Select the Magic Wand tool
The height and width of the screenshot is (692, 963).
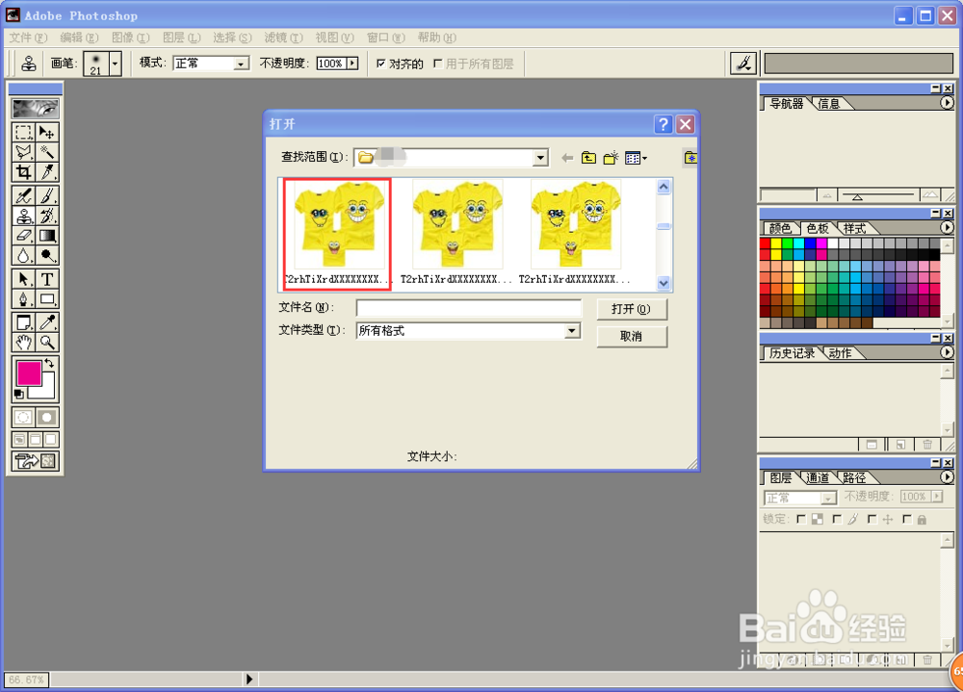(x=46, y=152)
